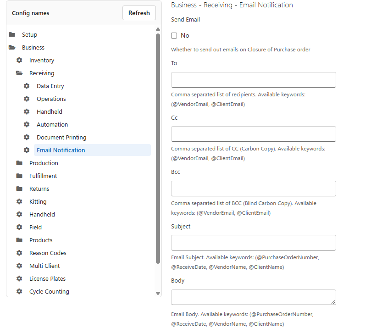Click the Inventory gear icon
Viewport: 382px width, 328px height.
tap(19, 60)
